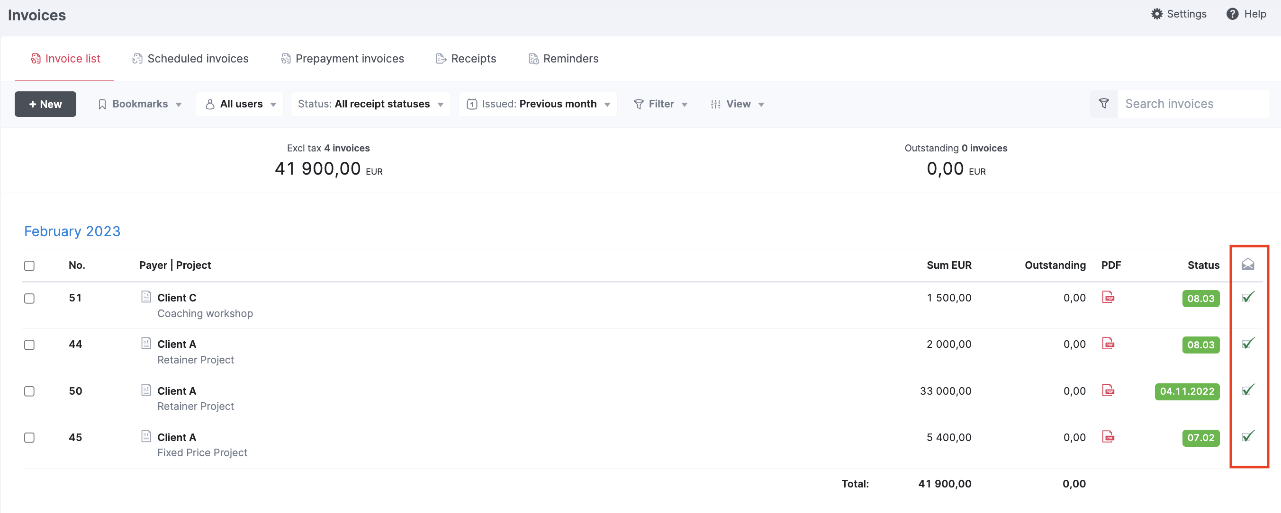Click document icon next to Client C
The width and height of the screenshot is (1281, 513).
[x=146, y=297]
